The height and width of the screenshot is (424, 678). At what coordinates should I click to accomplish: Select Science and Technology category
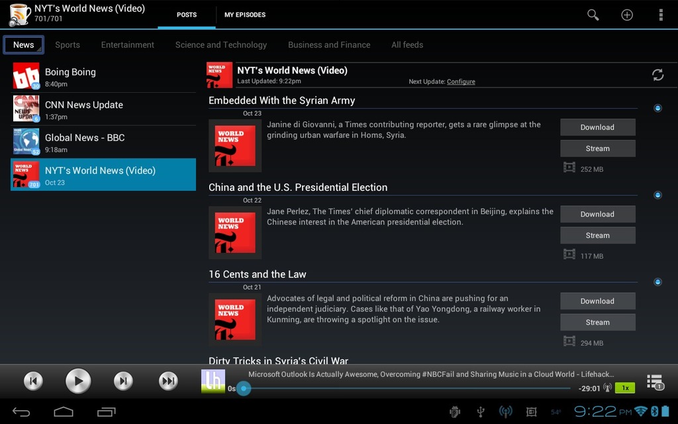click(x=221, y=45)
